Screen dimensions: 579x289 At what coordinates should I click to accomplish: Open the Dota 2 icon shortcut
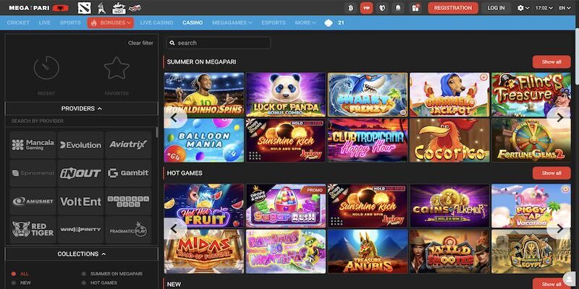click(x=84, y=8)
